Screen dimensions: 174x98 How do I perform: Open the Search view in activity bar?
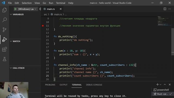click(4, 20)
